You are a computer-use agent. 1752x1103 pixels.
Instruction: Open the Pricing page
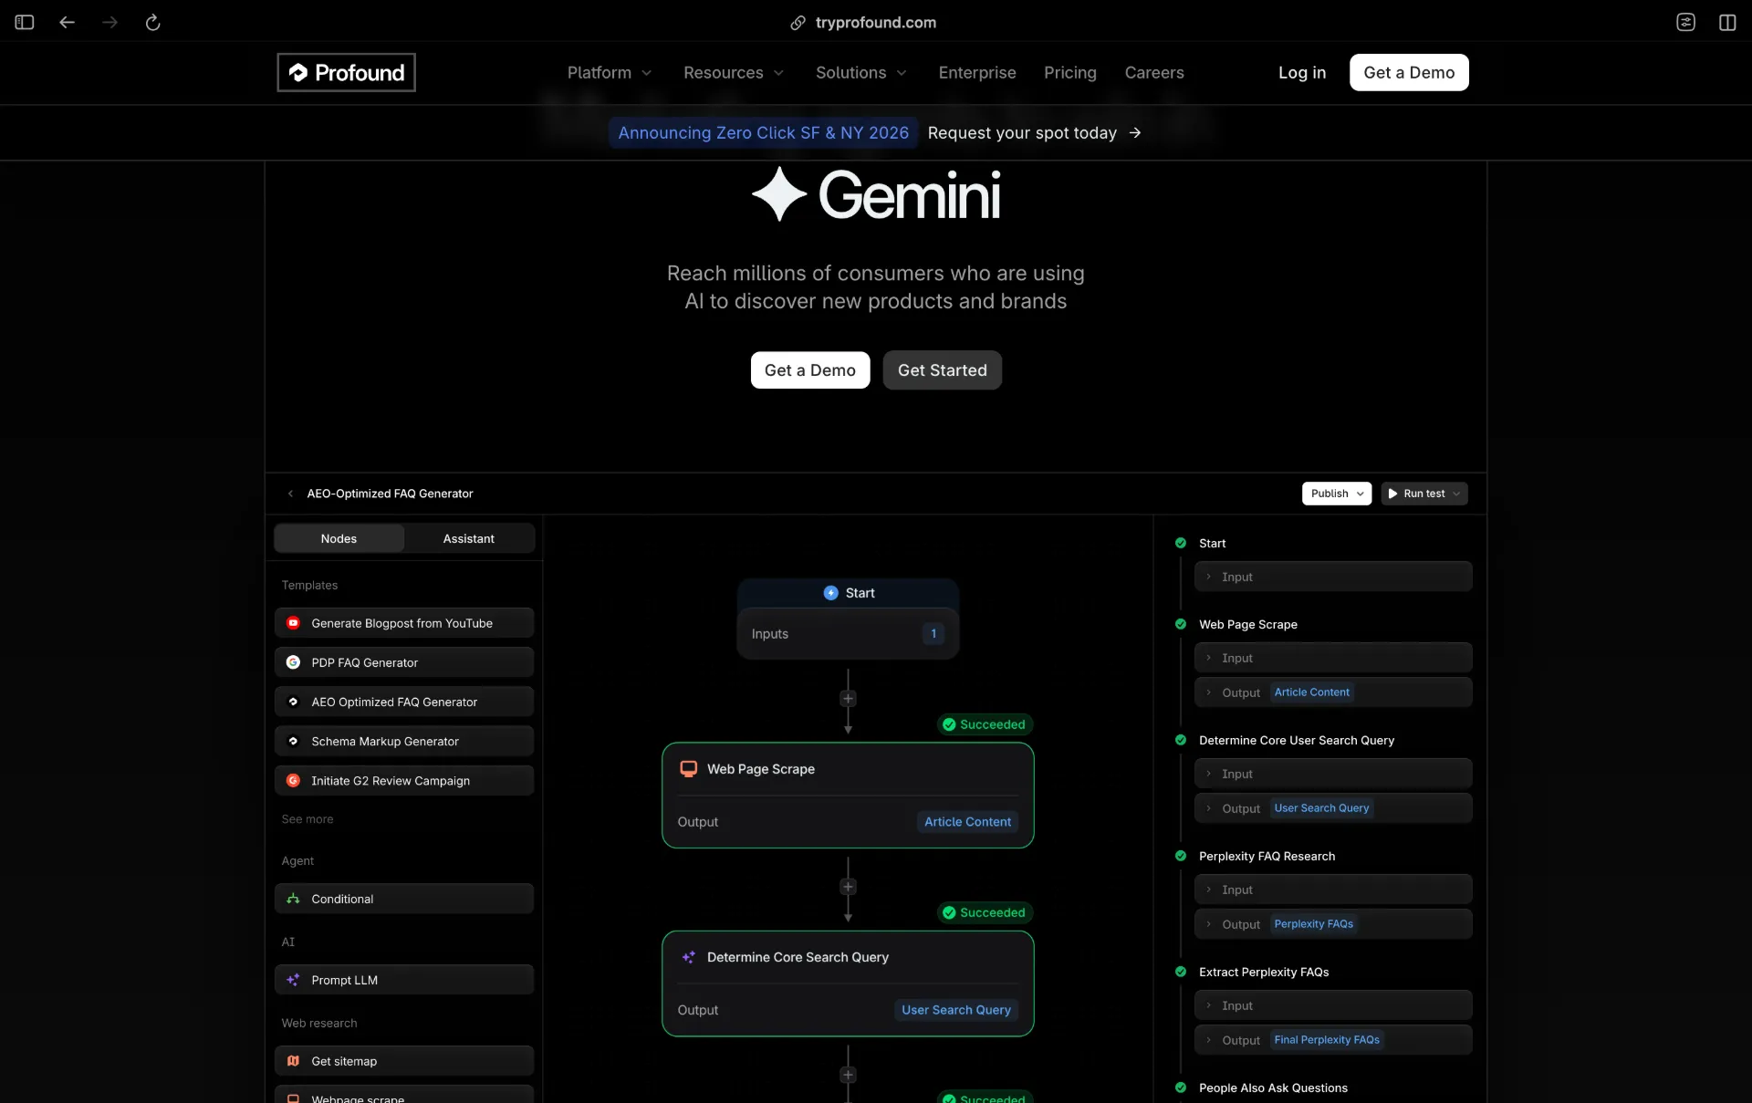[x=1069, y=72]
